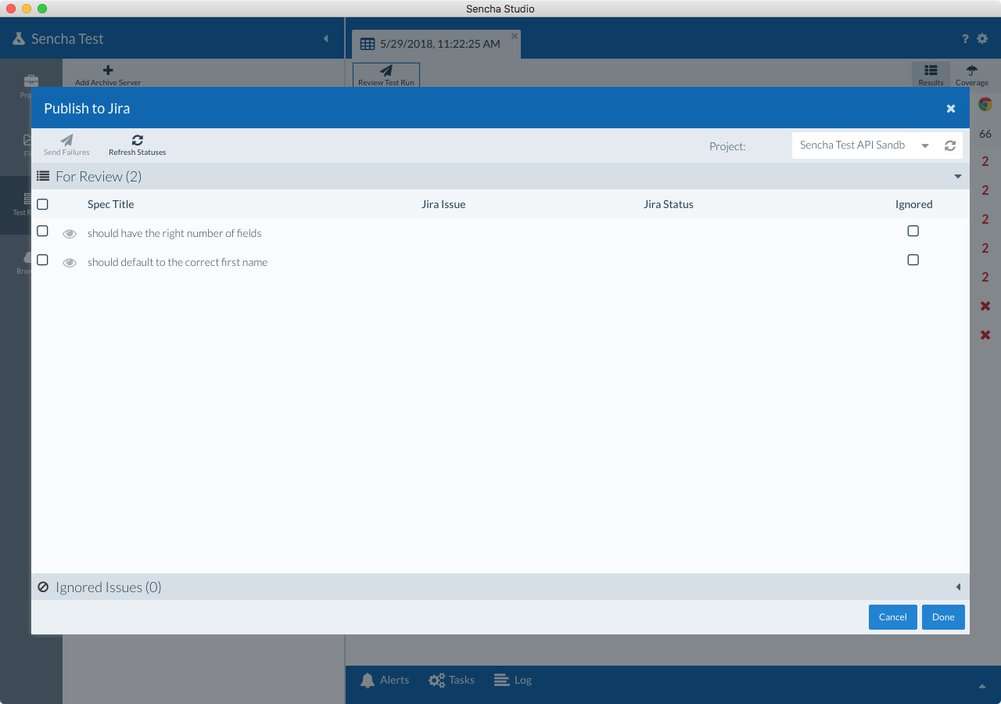1001x704 pixels.
Task: Check the select-all checkbox in the header row
Action: pyautogui.click(x=41, y=203)
